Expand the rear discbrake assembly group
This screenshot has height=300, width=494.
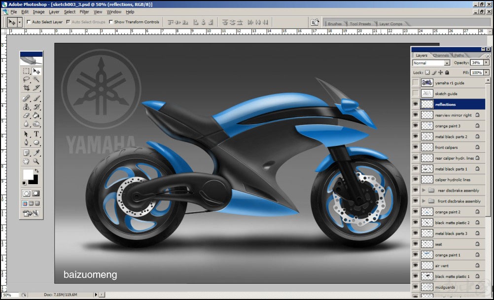pos(423,190)
